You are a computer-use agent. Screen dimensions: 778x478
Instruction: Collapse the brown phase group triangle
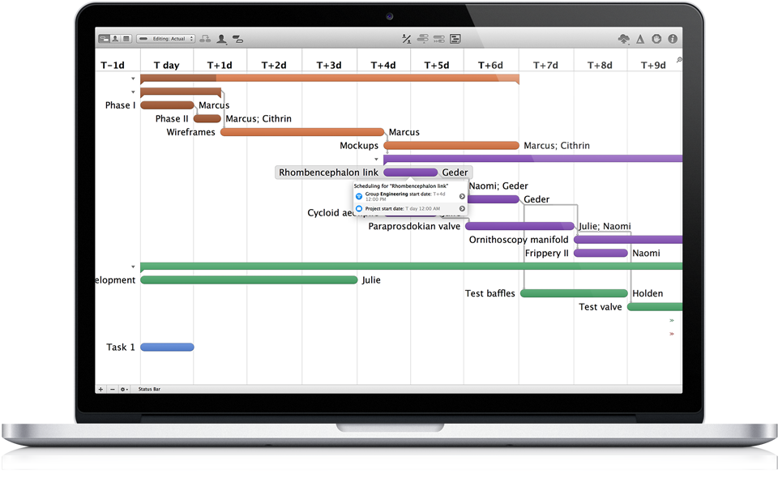[x=133, y=92]
